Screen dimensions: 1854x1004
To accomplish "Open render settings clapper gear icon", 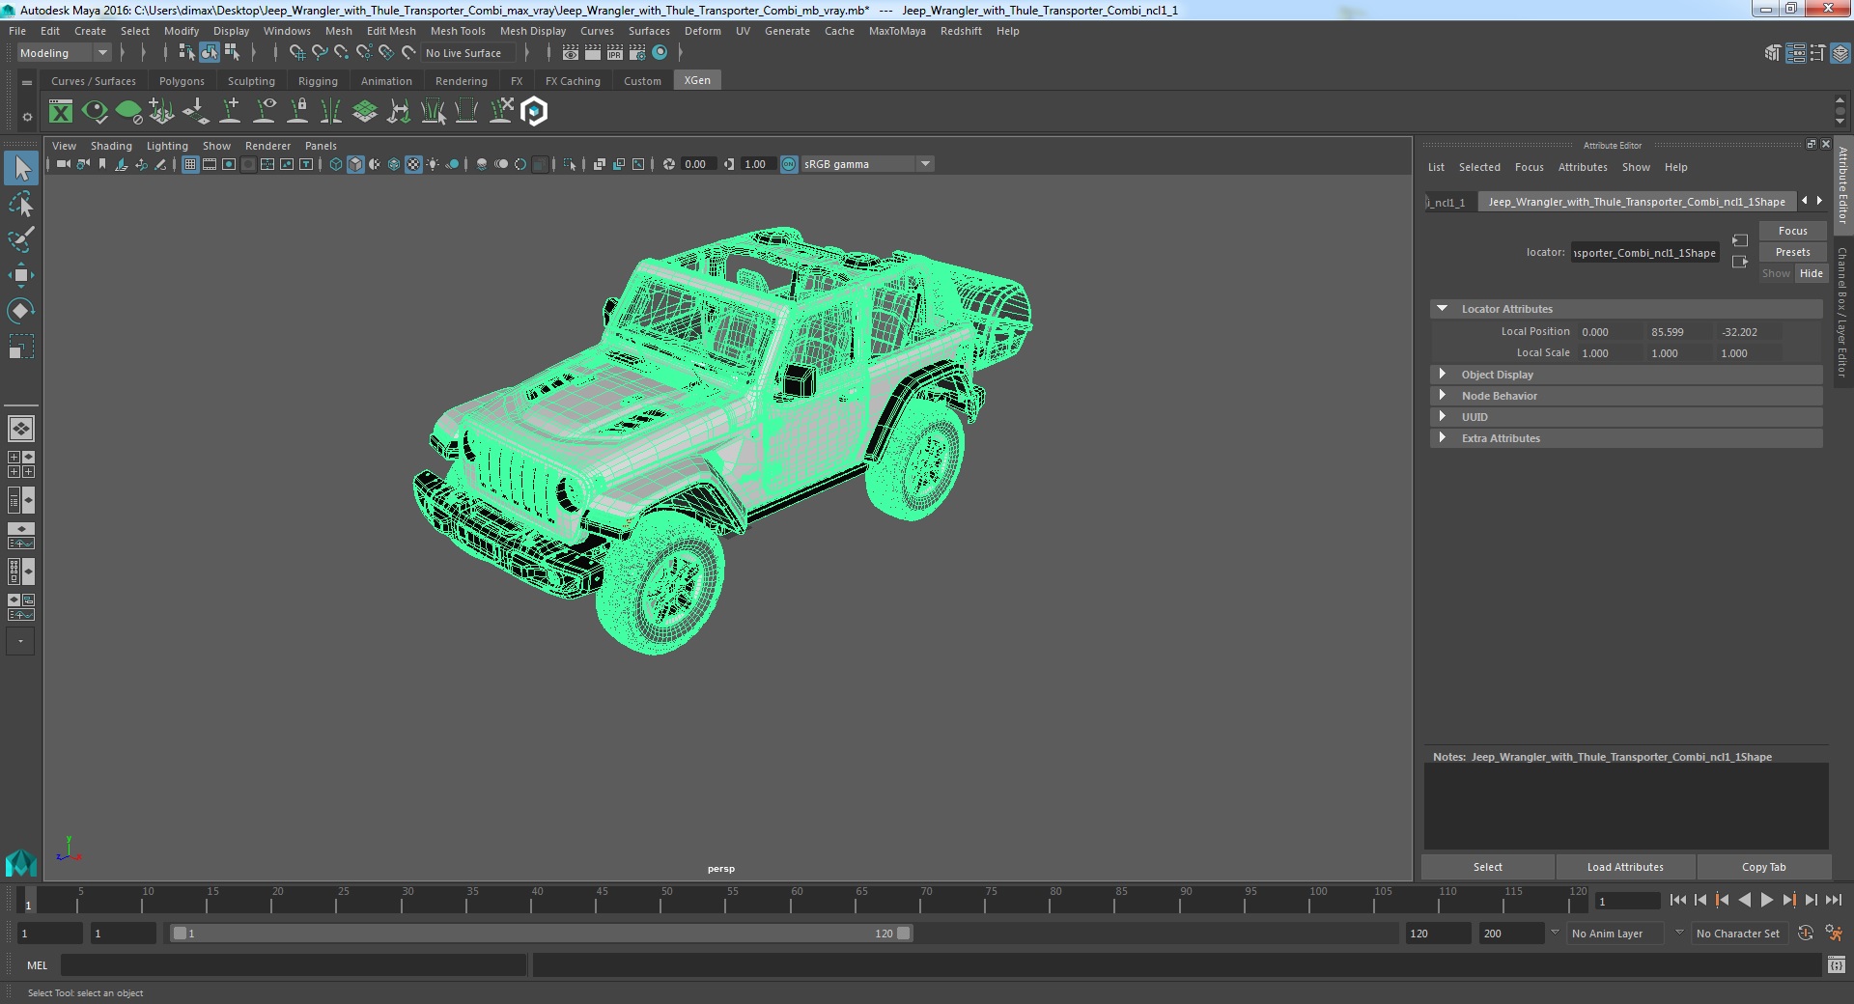I will tap(637, 53).
